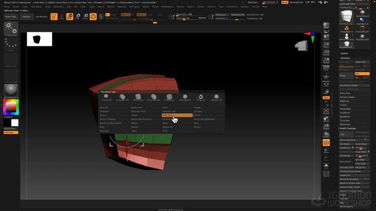This screenshot has height=211, width=376.
Task: Toggle Edit mode button in top shelf
Action: pos(54,16)
